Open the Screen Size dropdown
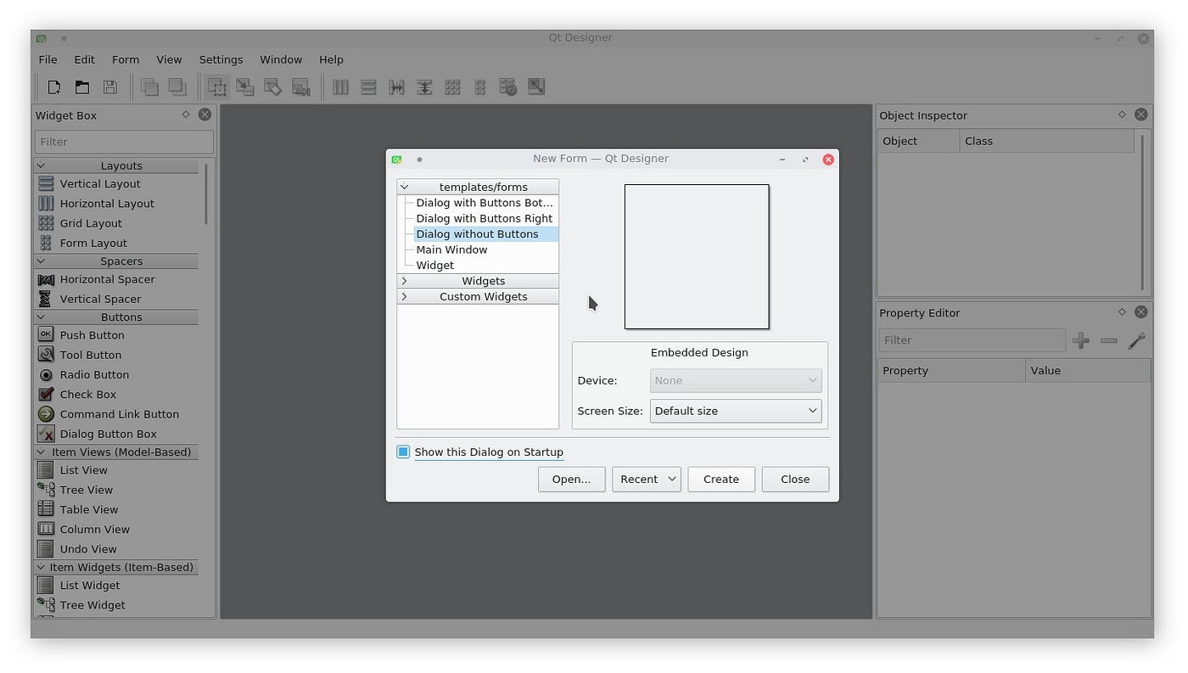Viewport: 1188px width, 673px height. [x=735, y=410]
